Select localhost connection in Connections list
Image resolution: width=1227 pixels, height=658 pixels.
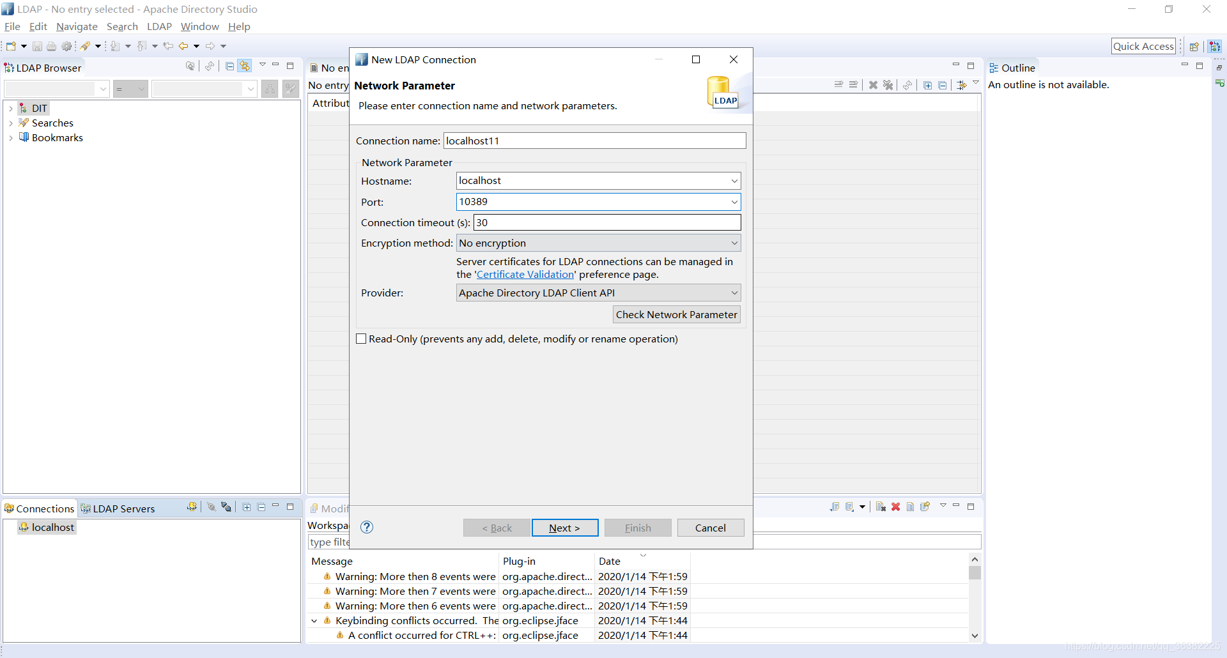[47, 527]
